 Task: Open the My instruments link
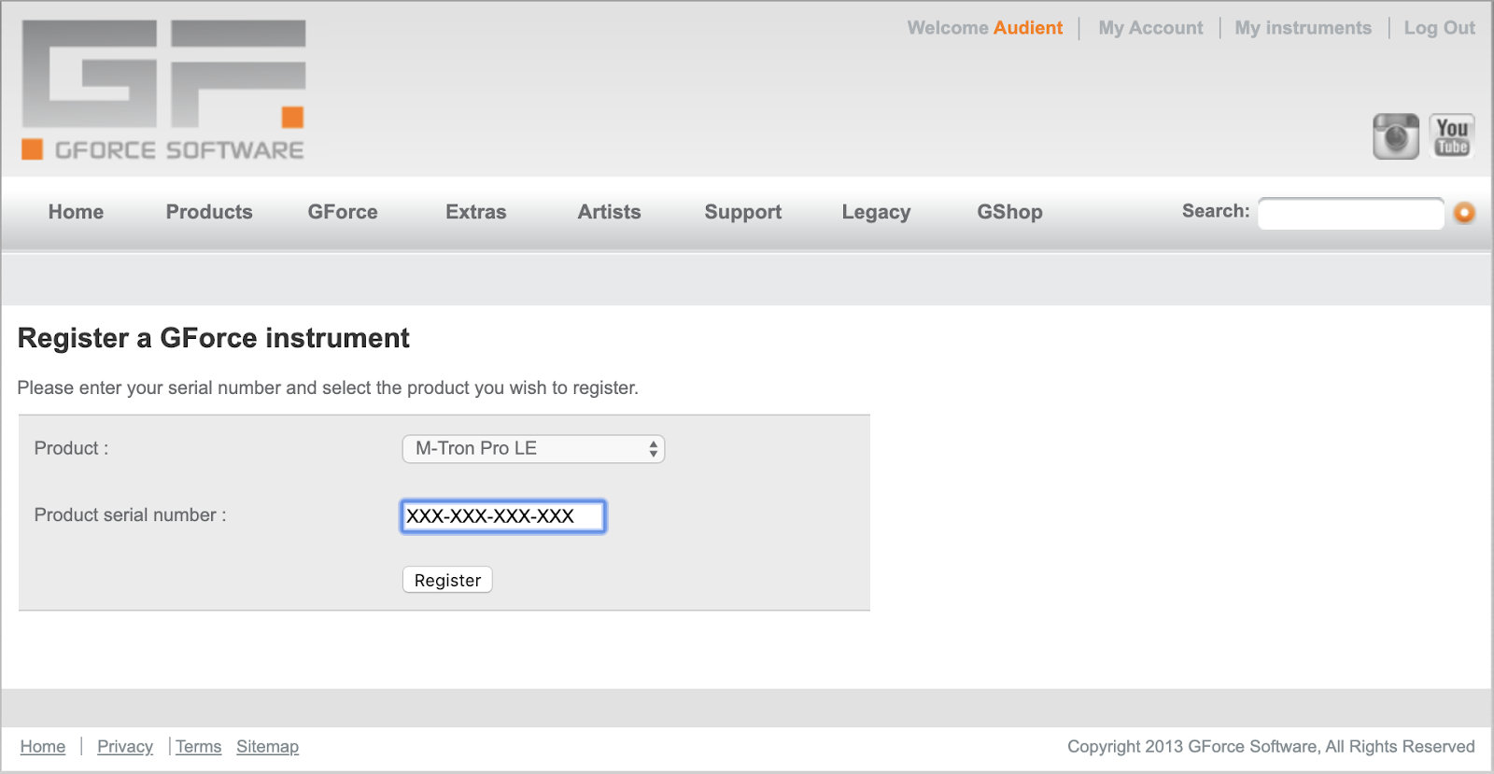1304,28
